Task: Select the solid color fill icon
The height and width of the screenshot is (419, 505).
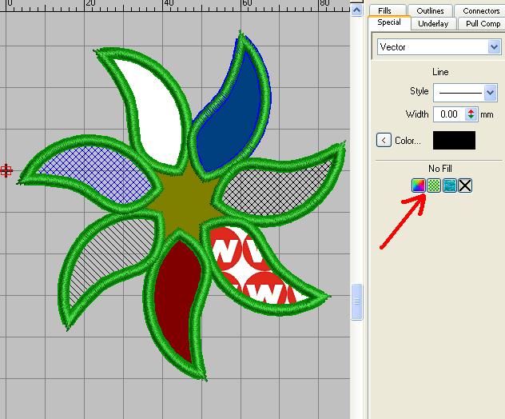Action: coord(418,186)
